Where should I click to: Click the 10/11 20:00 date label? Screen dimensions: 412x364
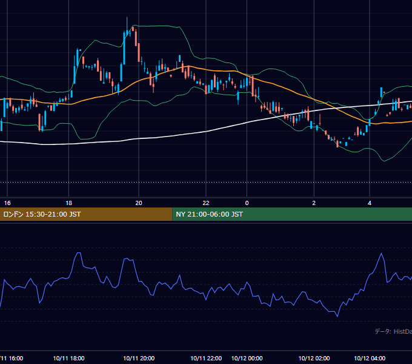click(139, 359)
